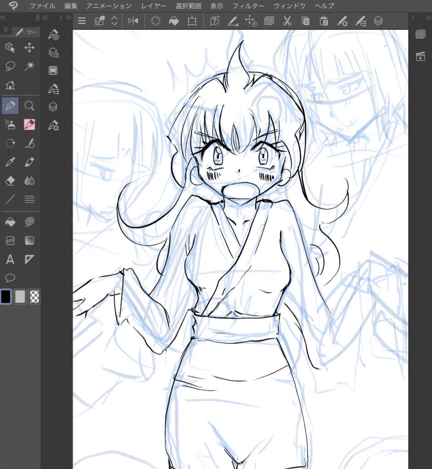Expand the up-down arrows switcher in command bar
432x469 pixels.
[114, 21]
